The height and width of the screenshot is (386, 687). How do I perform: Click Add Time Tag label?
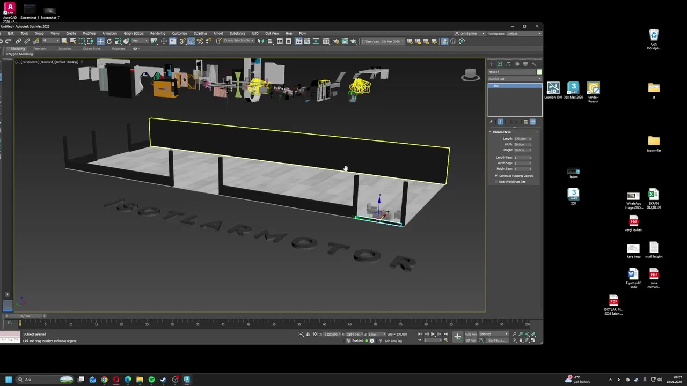coord(393,341)
